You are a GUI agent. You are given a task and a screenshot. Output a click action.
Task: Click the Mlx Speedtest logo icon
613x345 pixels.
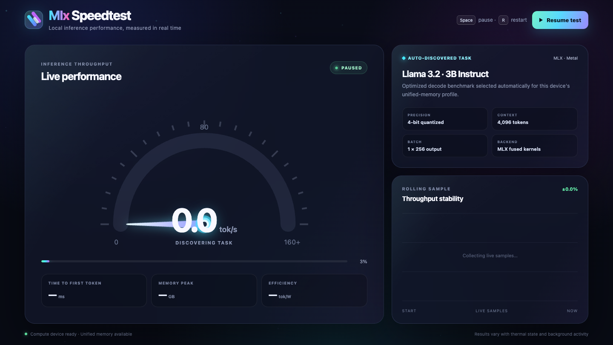(x=34, y=20)
